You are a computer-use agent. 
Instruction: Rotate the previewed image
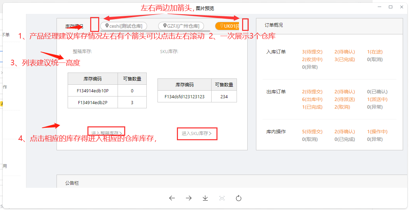click(239, 198)
